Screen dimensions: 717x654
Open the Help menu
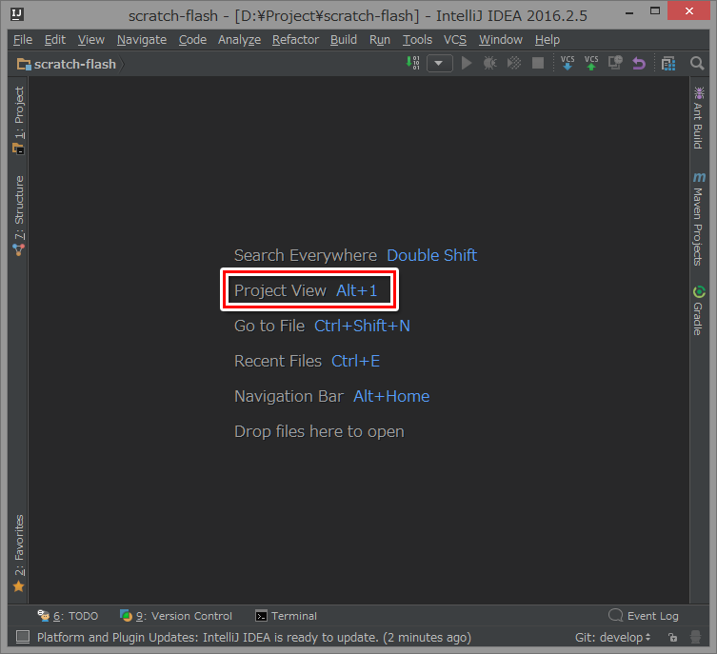coord(548,40)
